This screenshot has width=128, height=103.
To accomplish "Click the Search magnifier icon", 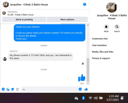I will pos(117,27).
